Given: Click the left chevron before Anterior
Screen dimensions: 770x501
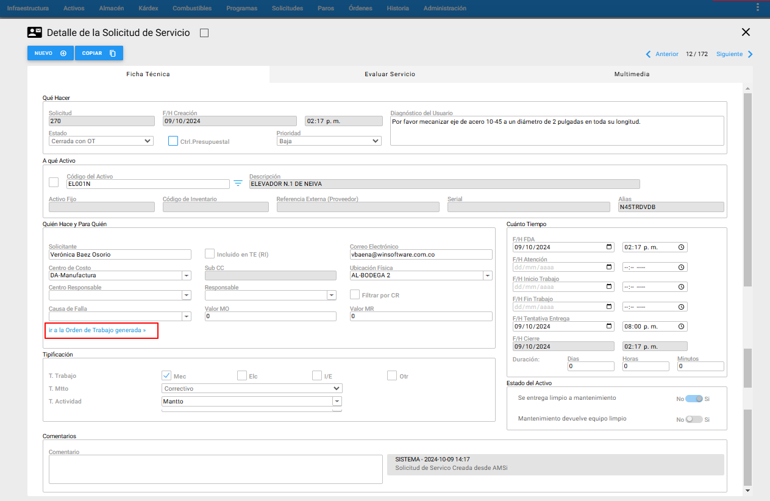Looking at the screenshot, I should [x=649, y=54].
